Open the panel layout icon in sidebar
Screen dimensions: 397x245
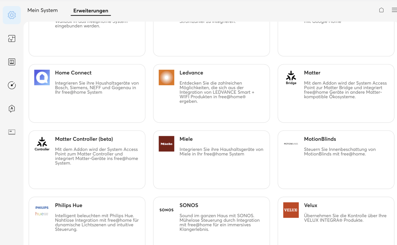pyautogui.click(x=12, y=62)
